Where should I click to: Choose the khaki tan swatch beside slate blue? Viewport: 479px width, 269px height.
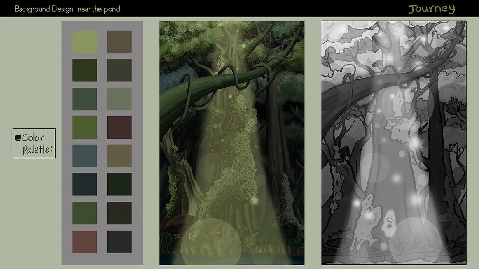(x=119, y=156)
